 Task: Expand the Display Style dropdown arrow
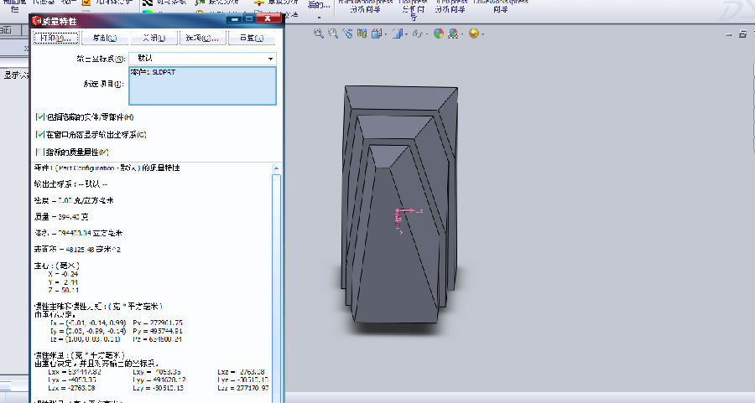(406, 34)
